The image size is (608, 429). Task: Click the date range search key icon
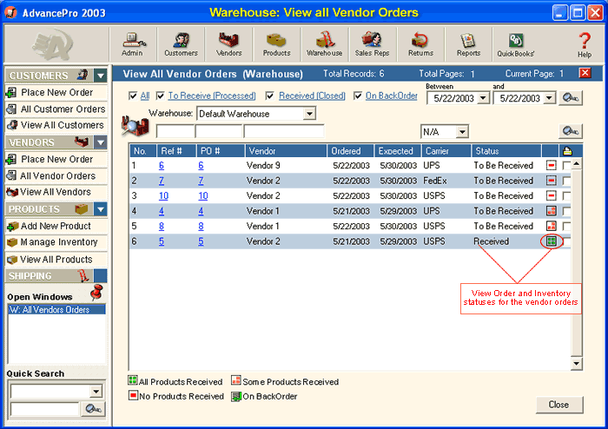571,98
